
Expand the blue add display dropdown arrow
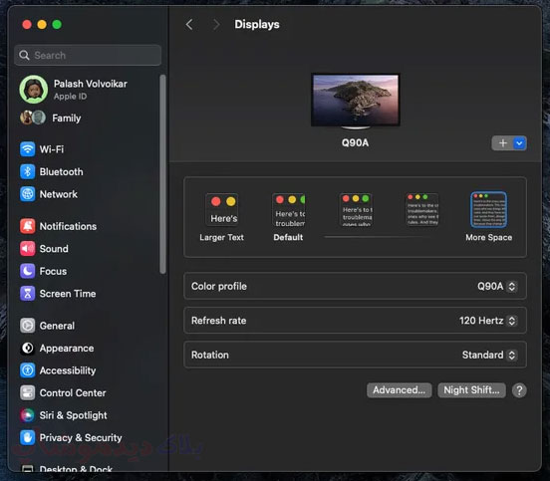(519, 143)
